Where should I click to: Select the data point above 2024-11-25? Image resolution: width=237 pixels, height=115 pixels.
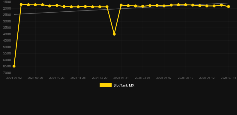(78, 7)
